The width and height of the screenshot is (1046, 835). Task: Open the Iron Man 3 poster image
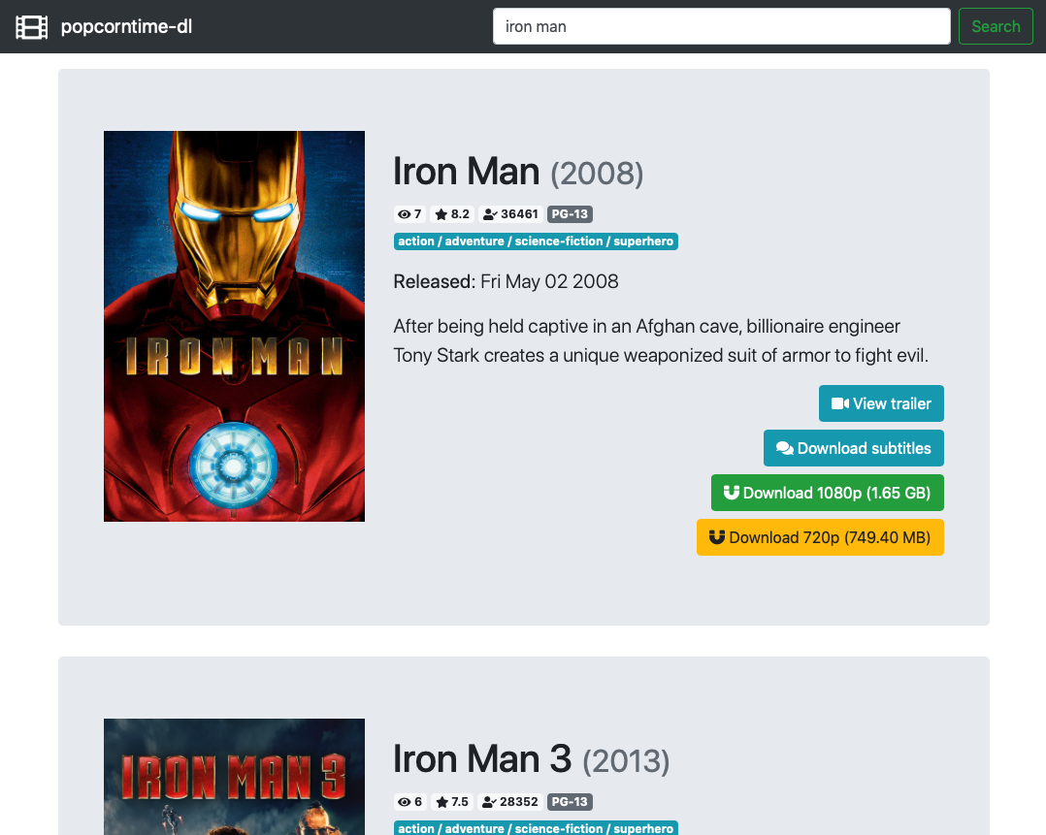coord(234,776)
